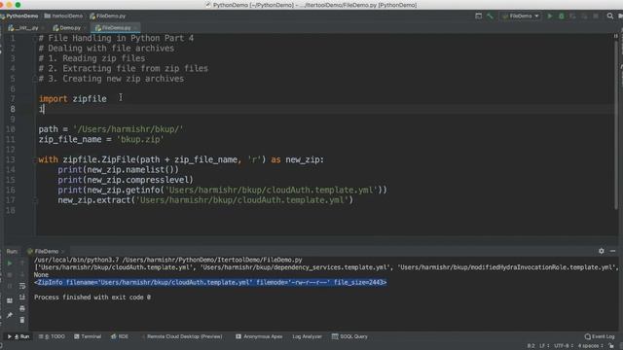
Task: Click 'None' output line in console
Action: (x=41, y=274)
